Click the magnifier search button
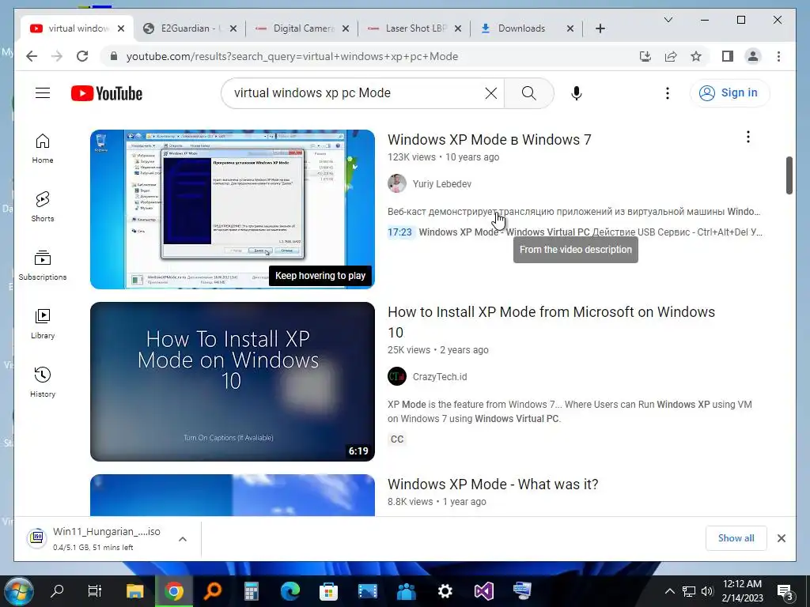This screenshot has height=607, width=810. coord(528,93)
